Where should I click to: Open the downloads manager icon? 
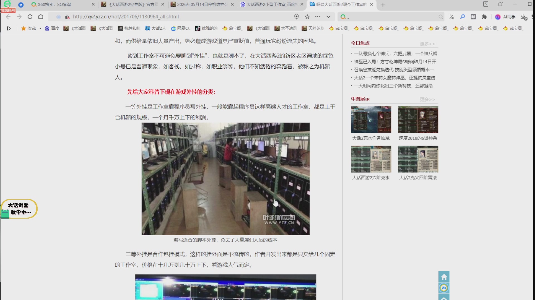524,17
